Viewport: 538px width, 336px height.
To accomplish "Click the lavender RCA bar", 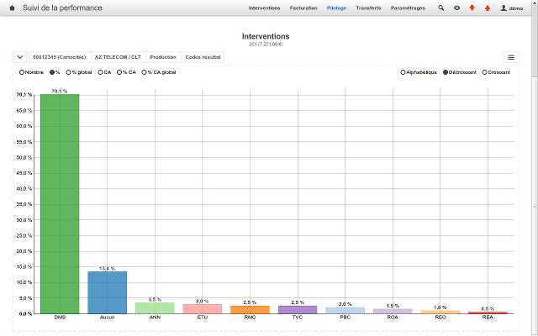I will (x=393, y=312).
